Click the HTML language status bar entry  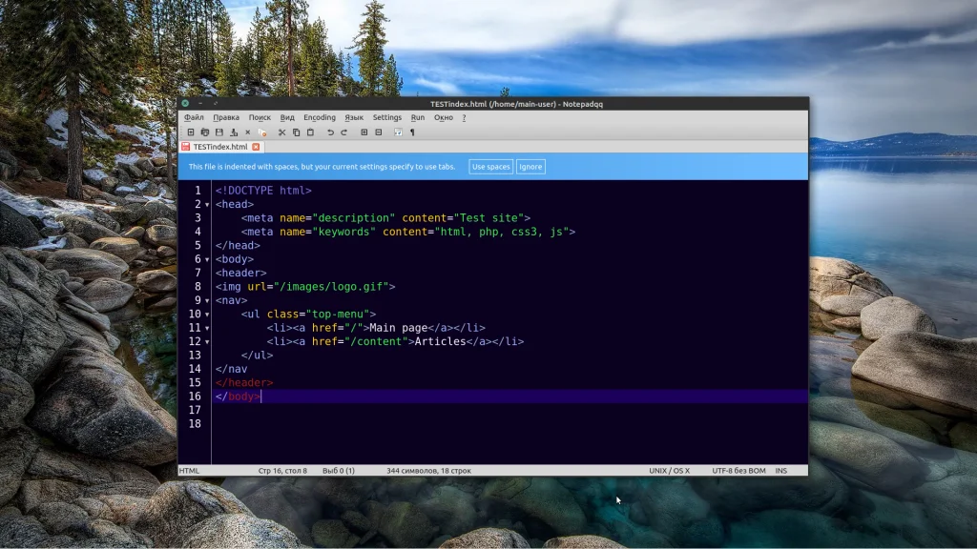coord(190,471)
